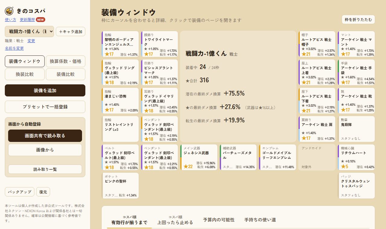Click the ＋キャラ追加 button

pos(71,32)
